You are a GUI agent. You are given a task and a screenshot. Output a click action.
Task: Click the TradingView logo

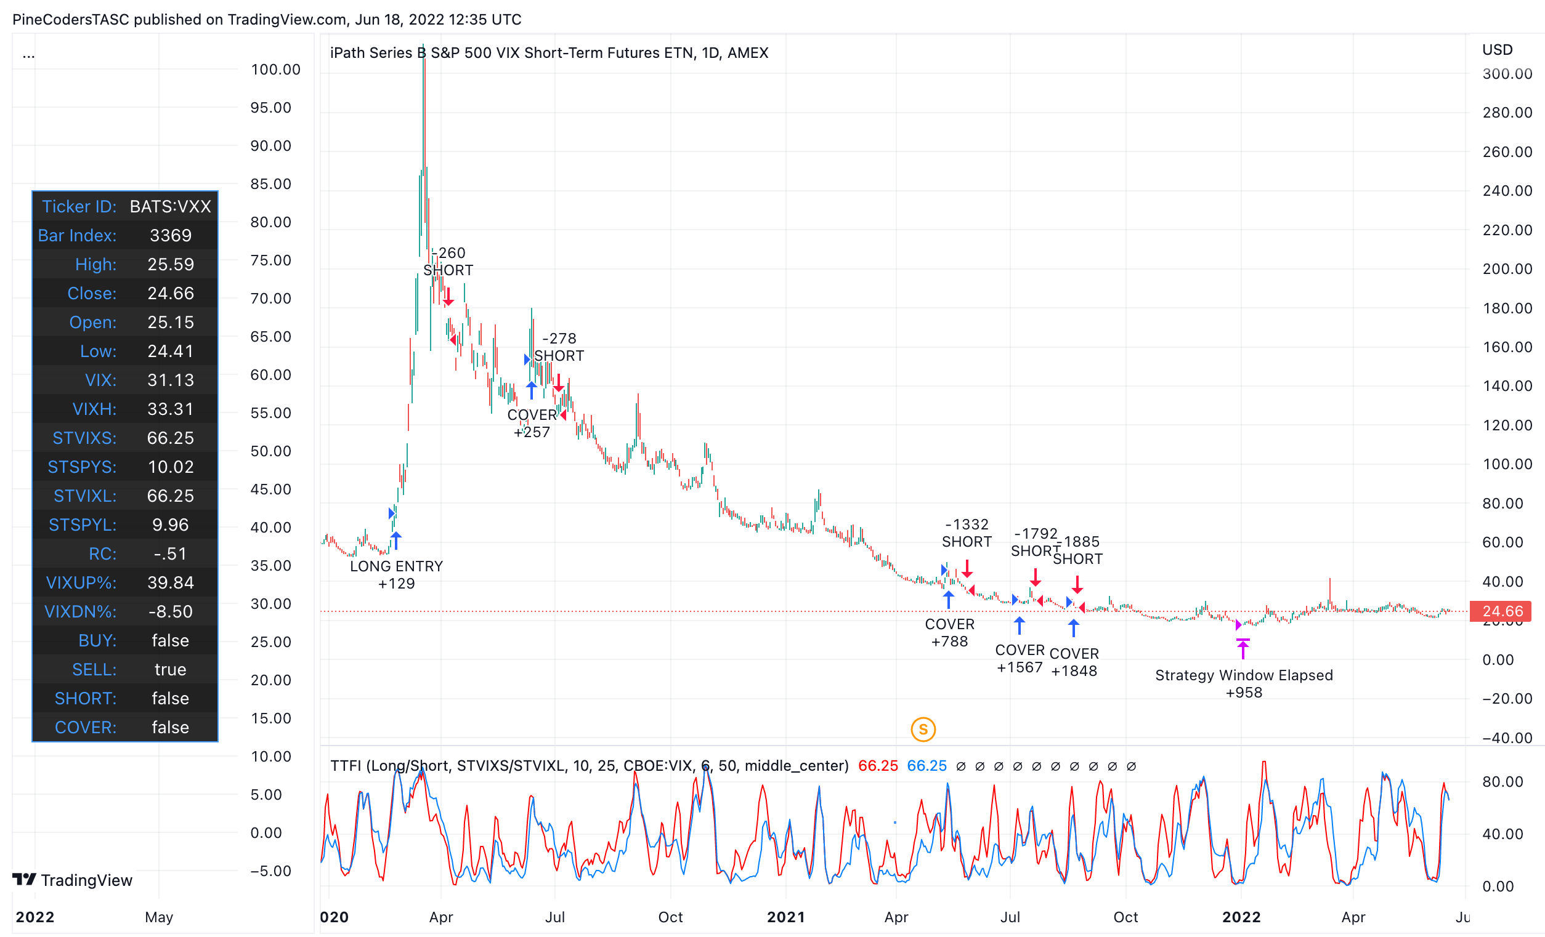coord(73,880)
